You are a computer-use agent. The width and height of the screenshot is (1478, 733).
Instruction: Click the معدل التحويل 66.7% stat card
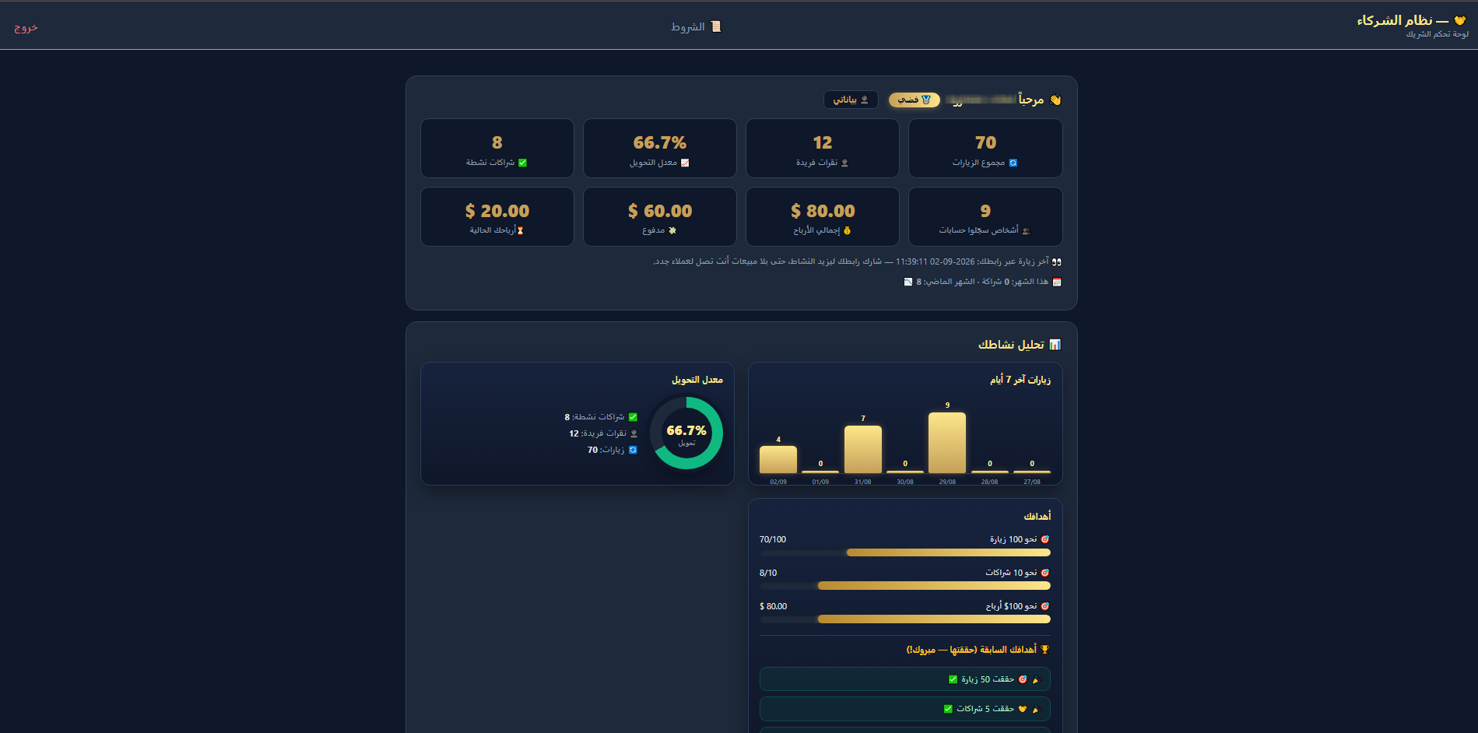[x=660, y=148]
